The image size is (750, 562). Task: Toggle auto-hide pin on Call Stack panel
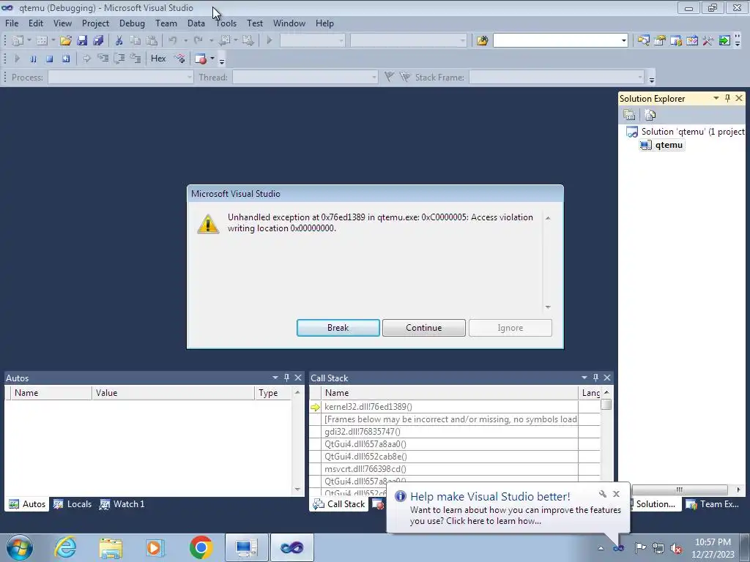point(595,378)
